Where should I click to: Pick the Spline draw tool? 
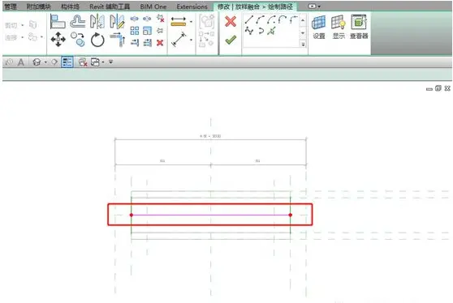pyautogui.click(x=249, y=31)
